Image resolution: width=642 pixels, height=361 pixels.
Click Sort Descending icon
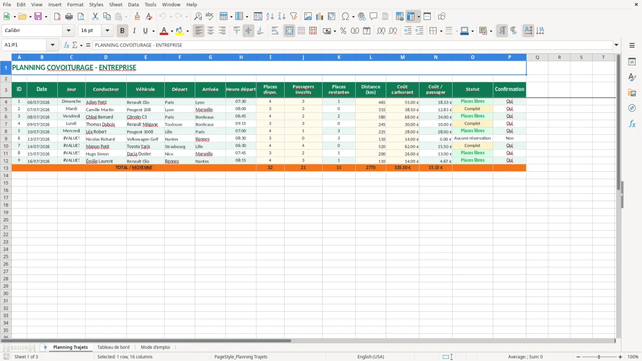(x=281, y=17)
